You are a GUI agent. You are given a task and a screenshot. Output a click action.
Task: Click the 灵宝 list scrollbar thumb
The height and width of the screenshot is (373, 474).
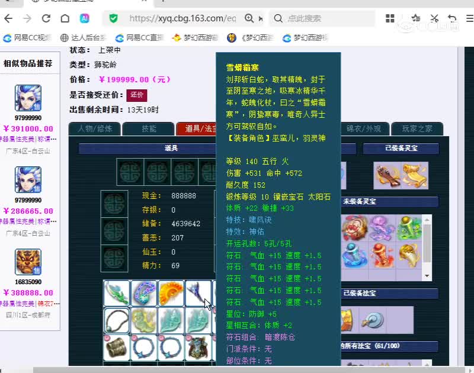pyautogui.click(x=427, y=243)
